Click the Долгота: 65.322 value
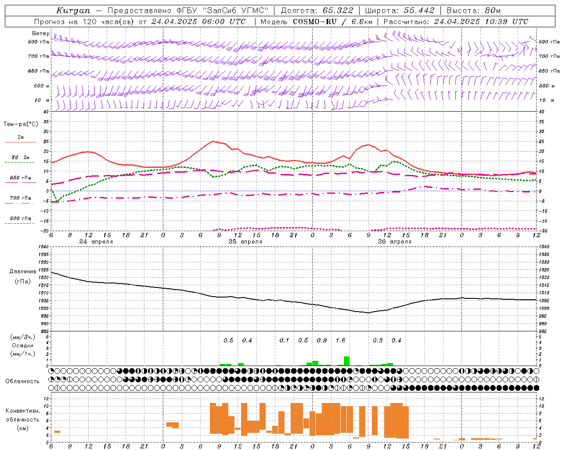 point(317,11)
